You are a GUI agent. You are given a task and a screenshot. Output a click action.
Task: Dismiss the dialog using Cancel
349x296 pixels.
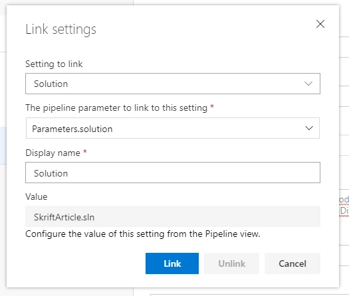coord(292,263)
